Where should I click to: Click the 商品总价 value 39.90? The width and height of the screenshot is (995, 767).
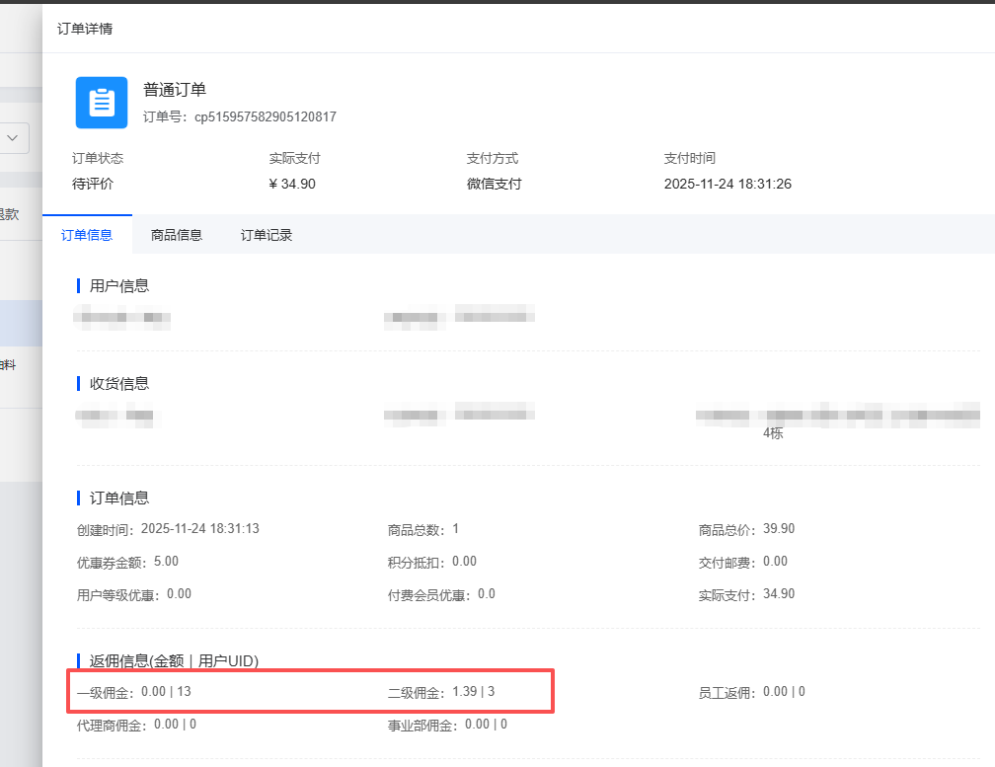778,529
